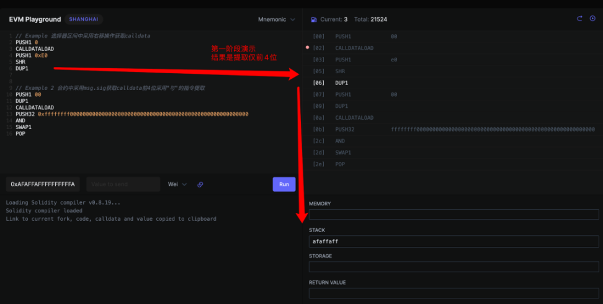Click the RETURN VALUE output box

pos(453,293)
